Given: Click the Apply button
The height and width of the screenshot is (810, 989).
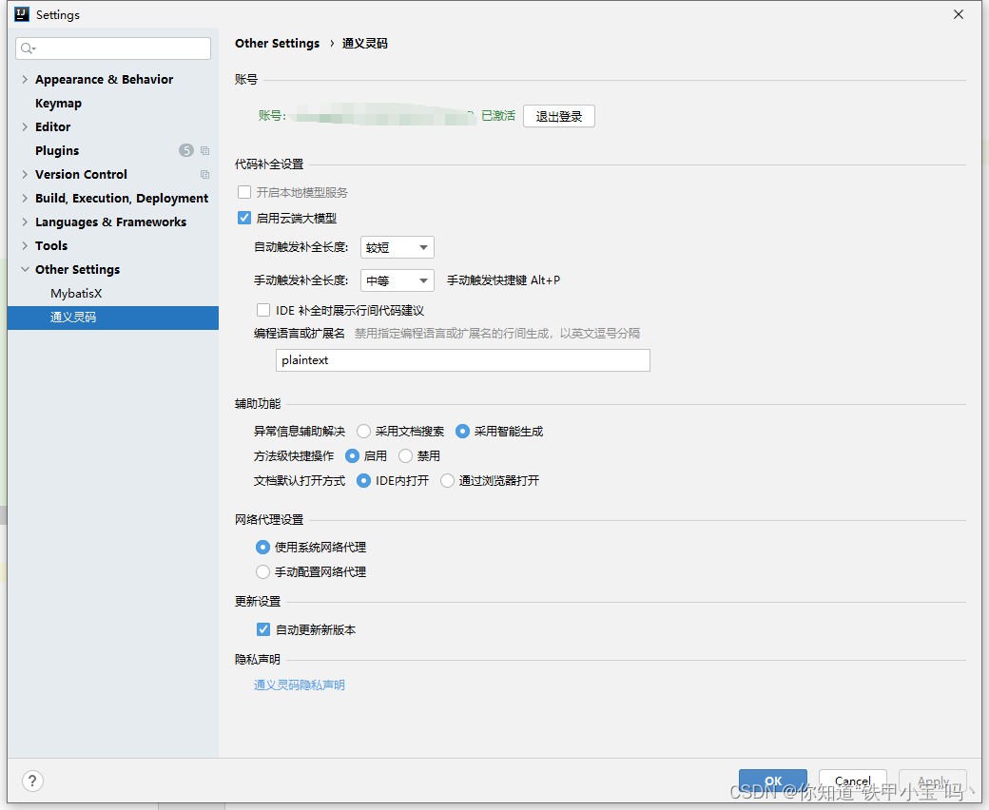Looking at the screenshot, I should (x=933, y=781).
